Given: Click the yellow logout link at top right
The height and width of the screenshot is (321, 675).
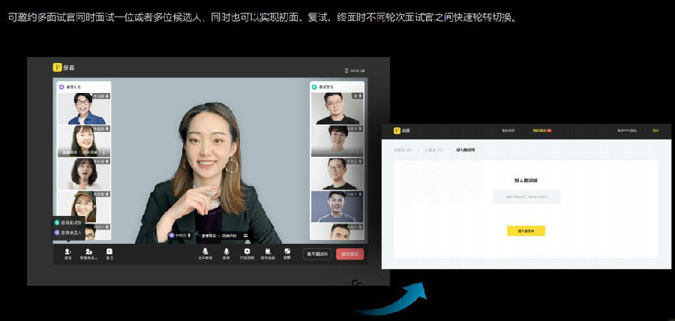Looking at the screenshot, I should (655, 130).
